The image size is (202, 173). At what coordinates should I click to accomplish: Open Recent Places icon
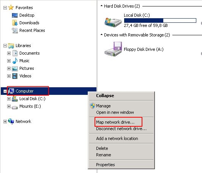(15, 30)
